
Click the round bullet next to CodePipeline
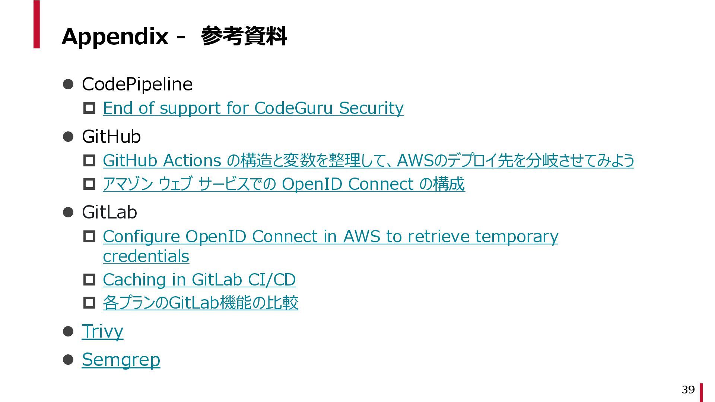tap(68, 84)
